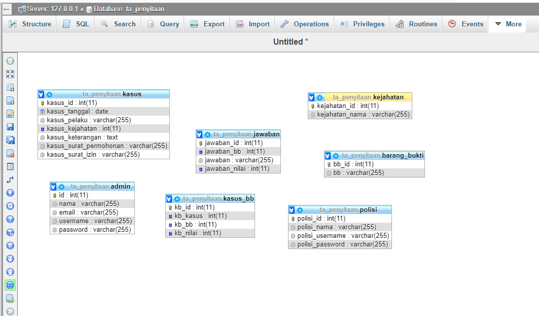539x316 pixels.
Task: Click the kasus_tanggal : date column row
Action: pos(103,112)
